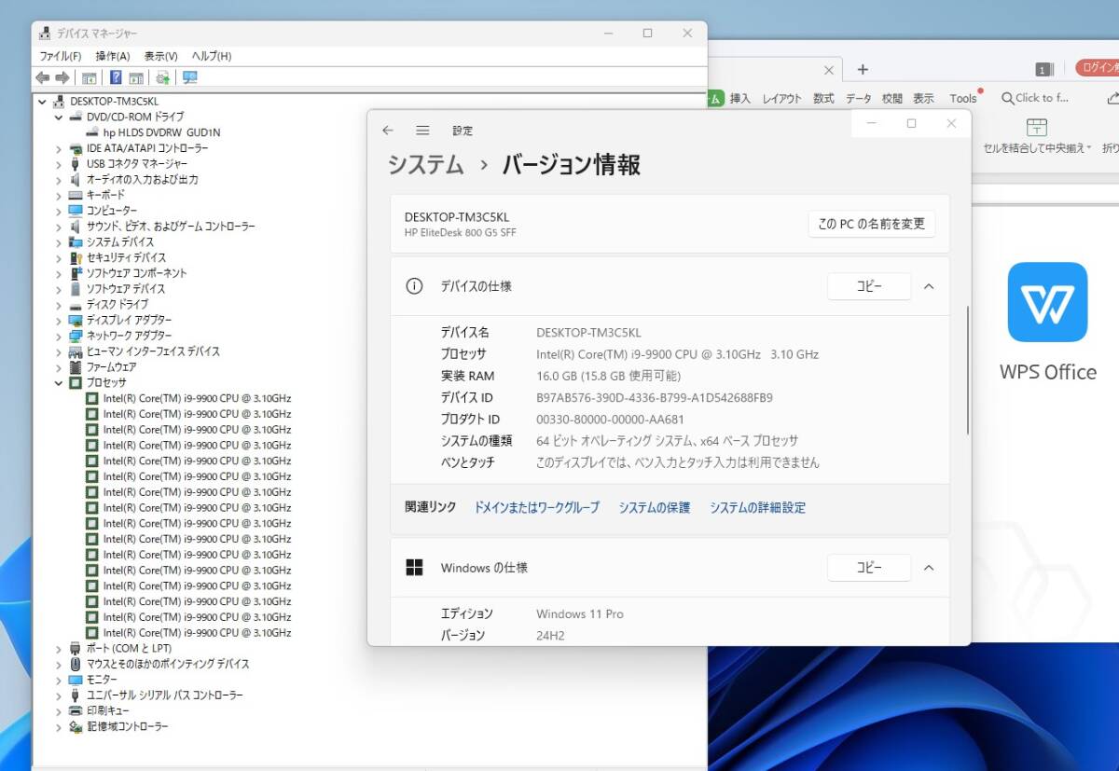The height and width of the screenshot is (771, 1119).
Task: Click the Forward arrow in Device Manager toolbar
Action: tap(62, 77)
